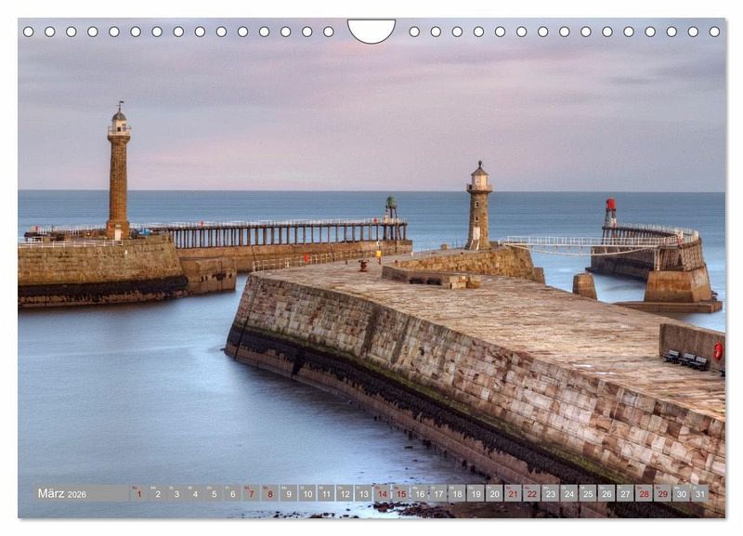The height and width of the screenshot is (536, 743).
Task: Click the first spiral binding hole top-left
Action: pos(28,32)
